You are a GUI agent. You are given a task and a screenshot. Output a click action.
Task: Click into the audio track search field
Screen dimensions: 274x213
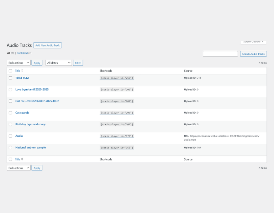[220, 54]
